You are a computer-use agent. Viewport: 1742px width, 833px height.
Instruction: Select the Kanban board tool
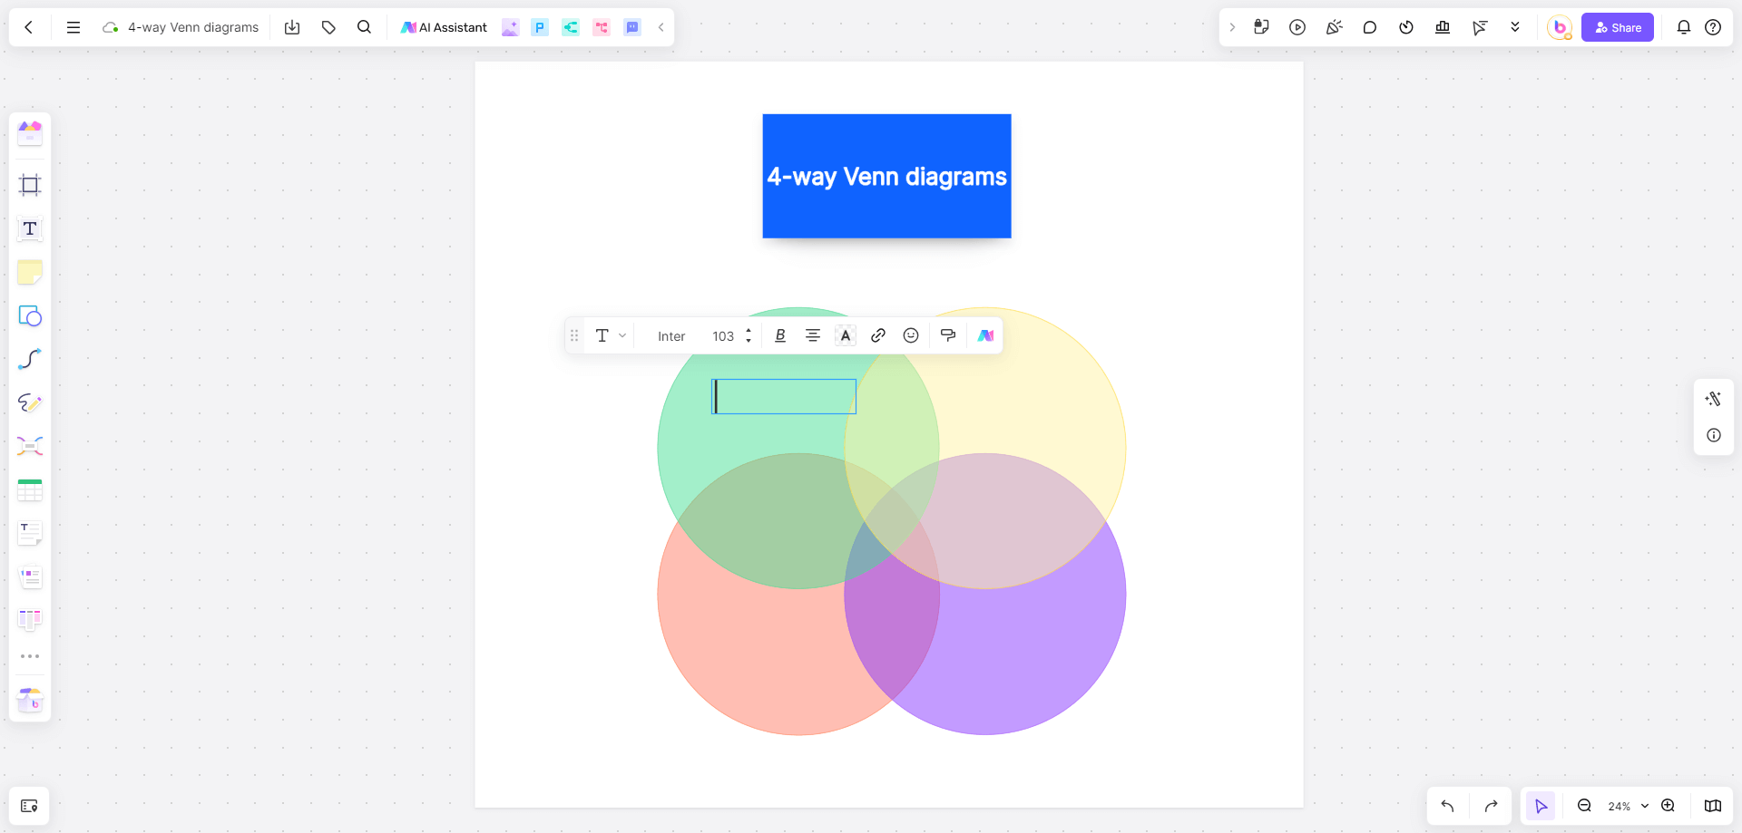30,620
